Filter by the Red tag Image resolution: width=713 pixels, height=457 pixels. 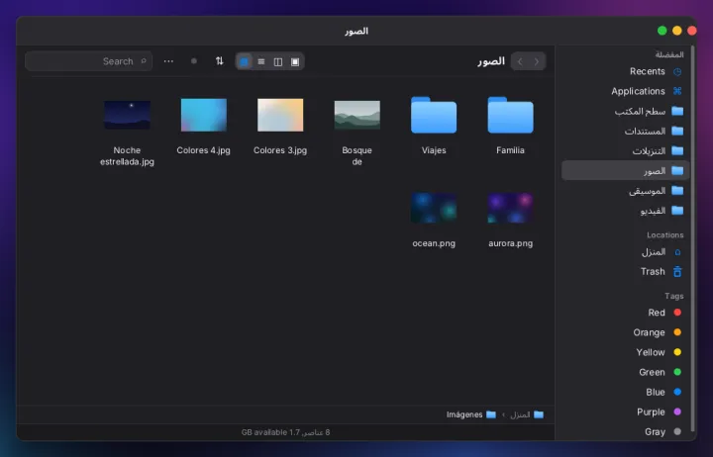(626, 313)
